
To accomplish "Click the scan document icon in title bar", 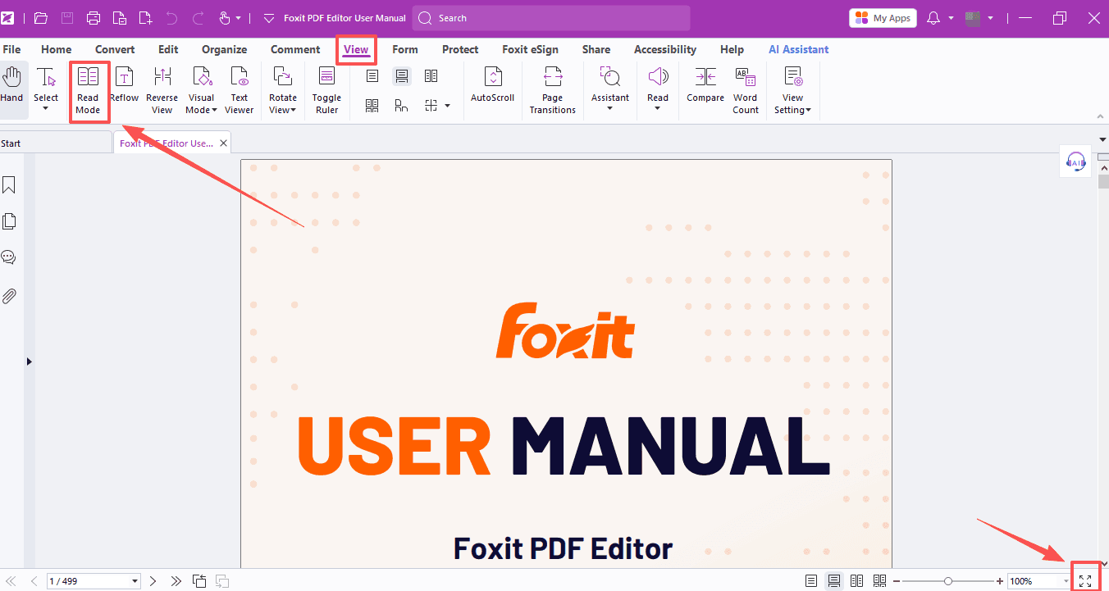I will 120,18.
